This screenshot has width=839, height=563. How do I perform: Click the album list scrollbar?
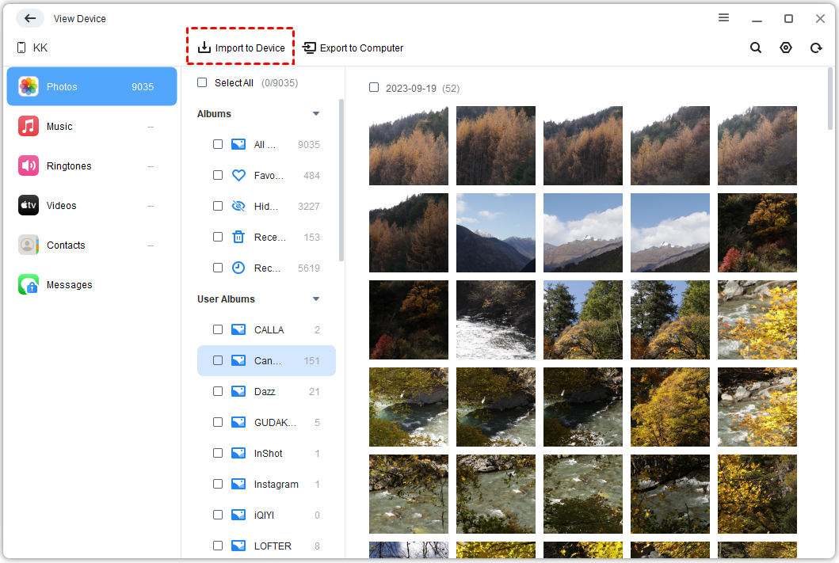pos(341,181)
